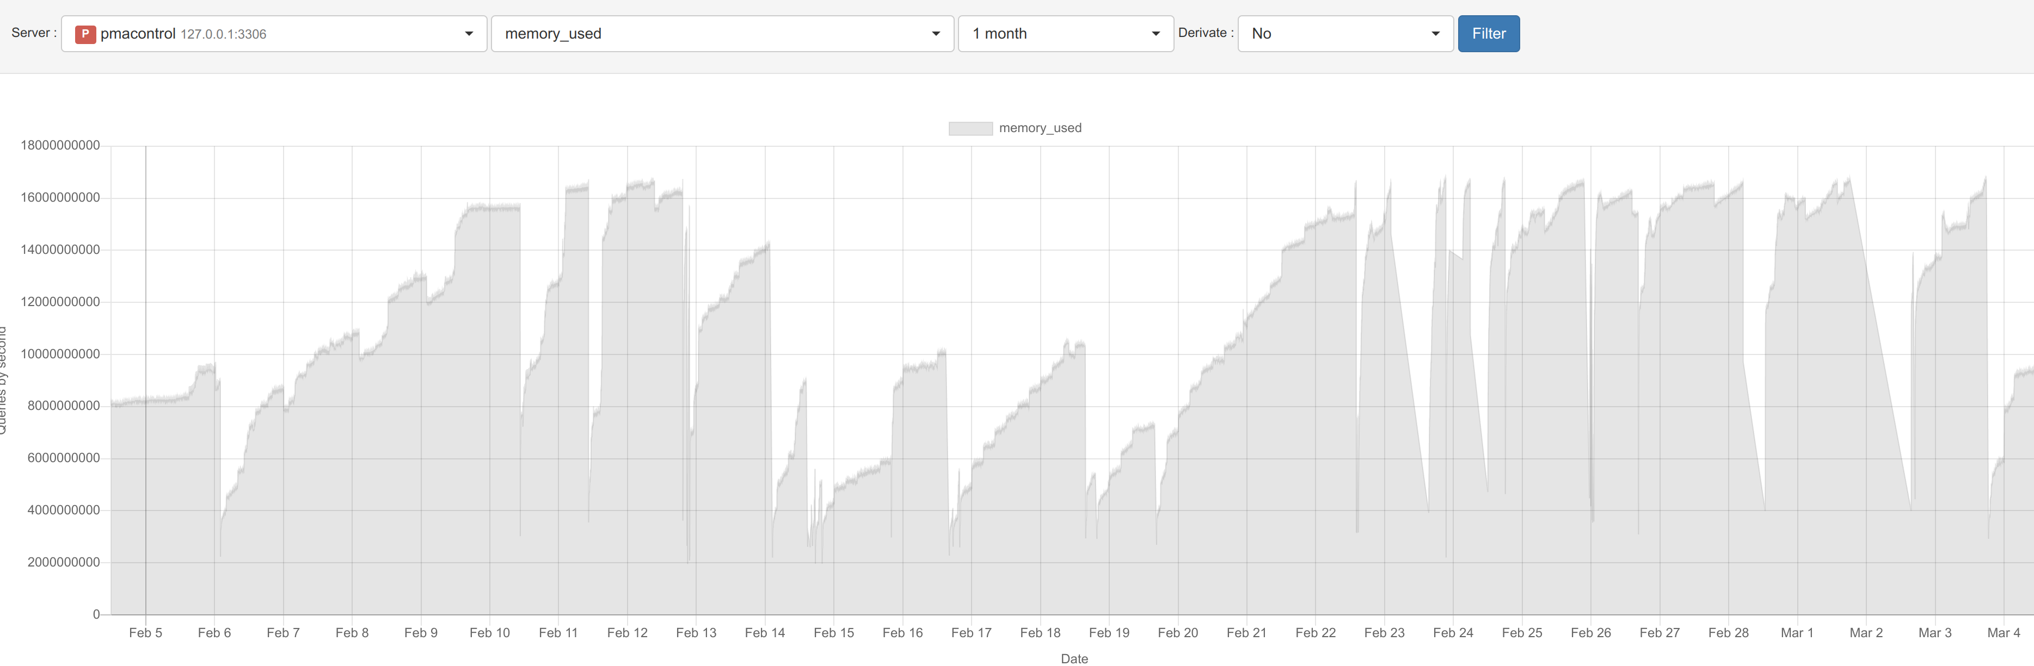
Task: Click the Feb 23 x-axis label
Action: click(x=1384, y=633)
